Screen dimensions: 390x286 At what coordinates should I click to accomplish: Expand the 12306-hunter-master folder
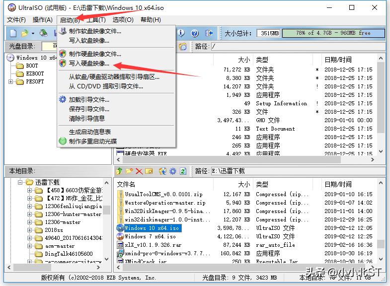pos(29,214)
